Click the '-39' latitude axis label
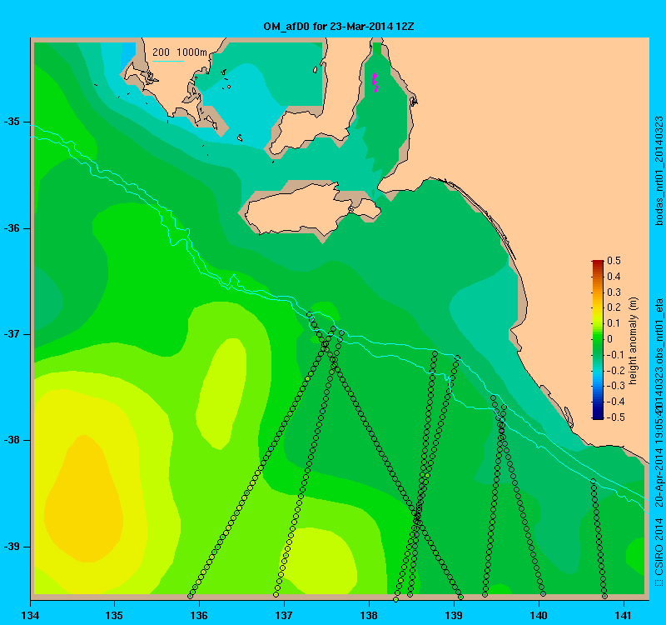 click(12, 547)
